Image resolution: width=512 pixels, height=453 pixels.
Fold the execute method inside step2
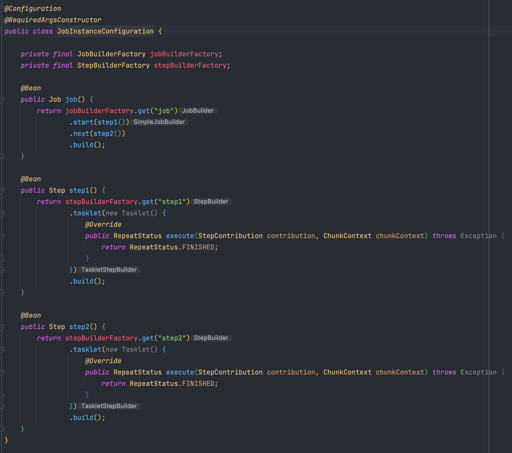click(2, 372)
